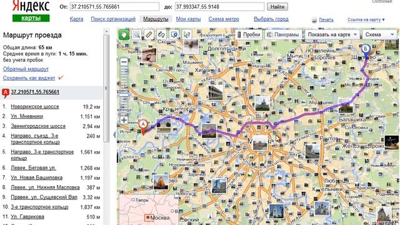This screenshot has width=400, height=225.
Task: Select the "what's here" cursor tool
Action: (187, 34)
